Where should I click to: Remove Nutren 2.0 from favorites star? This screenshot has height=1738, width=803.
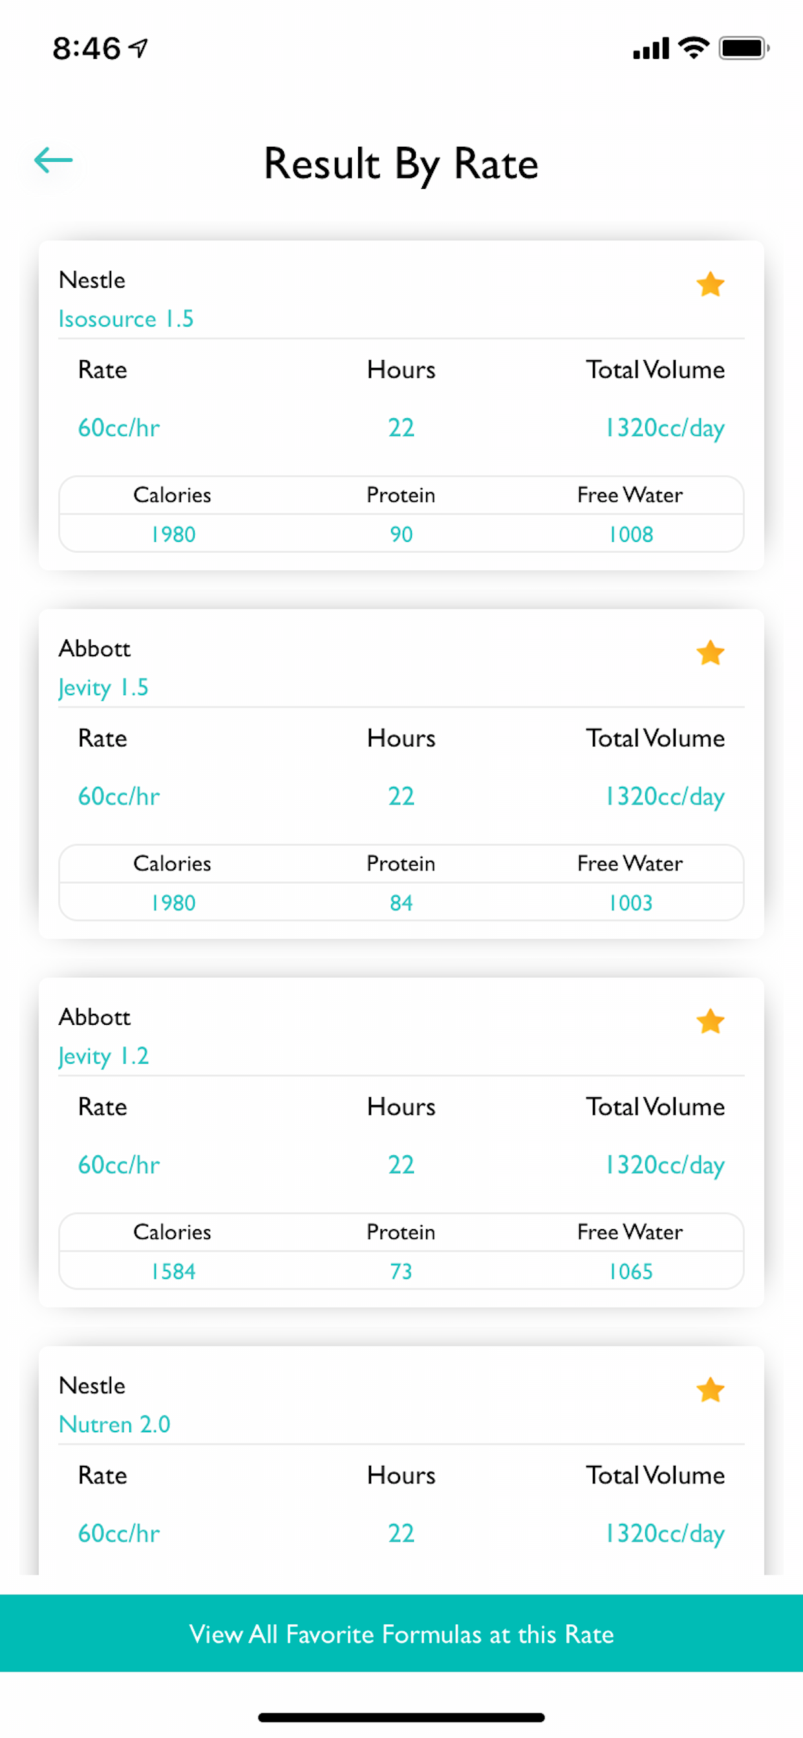coord(710,1390)
